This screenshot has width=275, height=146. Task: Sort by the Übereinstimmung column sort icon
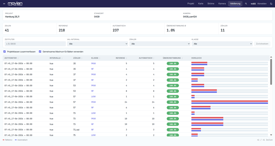182,58
